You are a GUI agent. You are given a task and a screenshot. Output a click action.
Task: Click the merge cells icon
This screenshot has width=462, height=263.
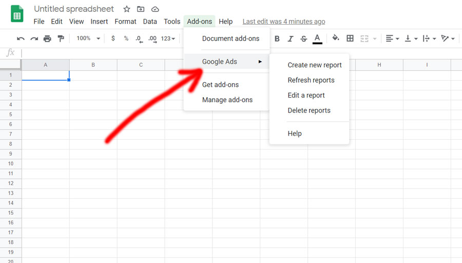(x=364, y=39)
